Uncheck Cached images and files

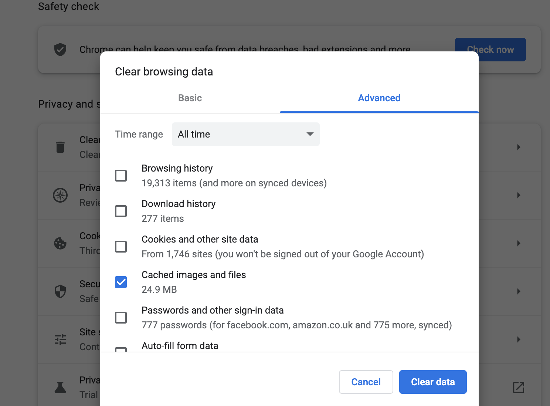coord(121,282)
